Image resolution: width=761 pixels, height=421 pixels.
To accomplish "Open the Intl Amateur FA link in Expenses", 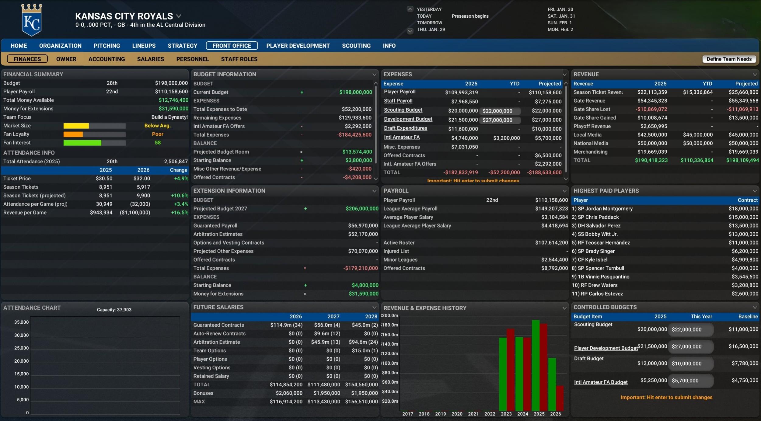I will click(402, 137).
